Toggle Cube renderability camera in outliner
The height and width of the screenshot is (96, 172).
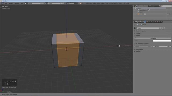[x=171, y=14]
